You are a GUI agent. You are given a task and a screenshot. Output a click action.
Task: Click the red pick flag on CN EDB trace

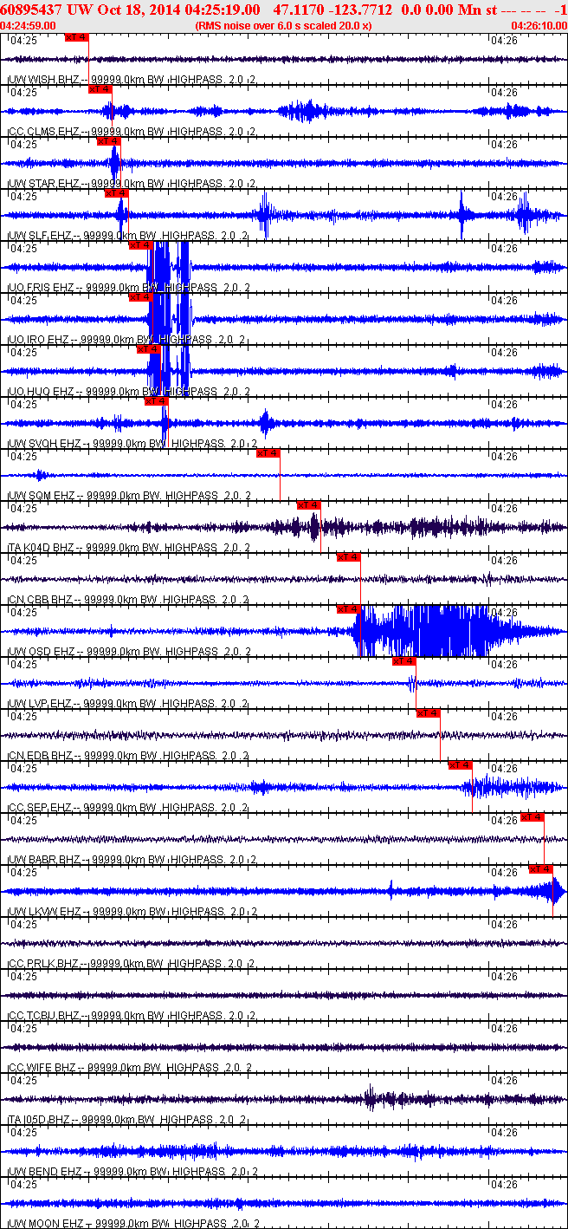(429, 713)
